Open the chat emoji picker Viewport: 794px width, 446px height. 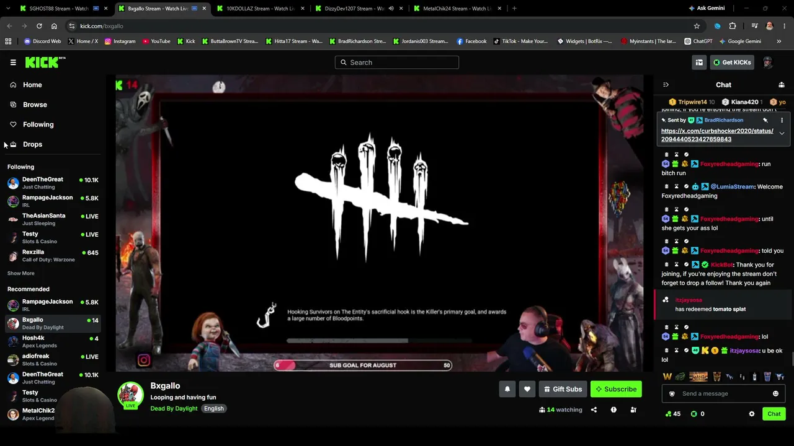pyautogui.click(x=775, y=393)
